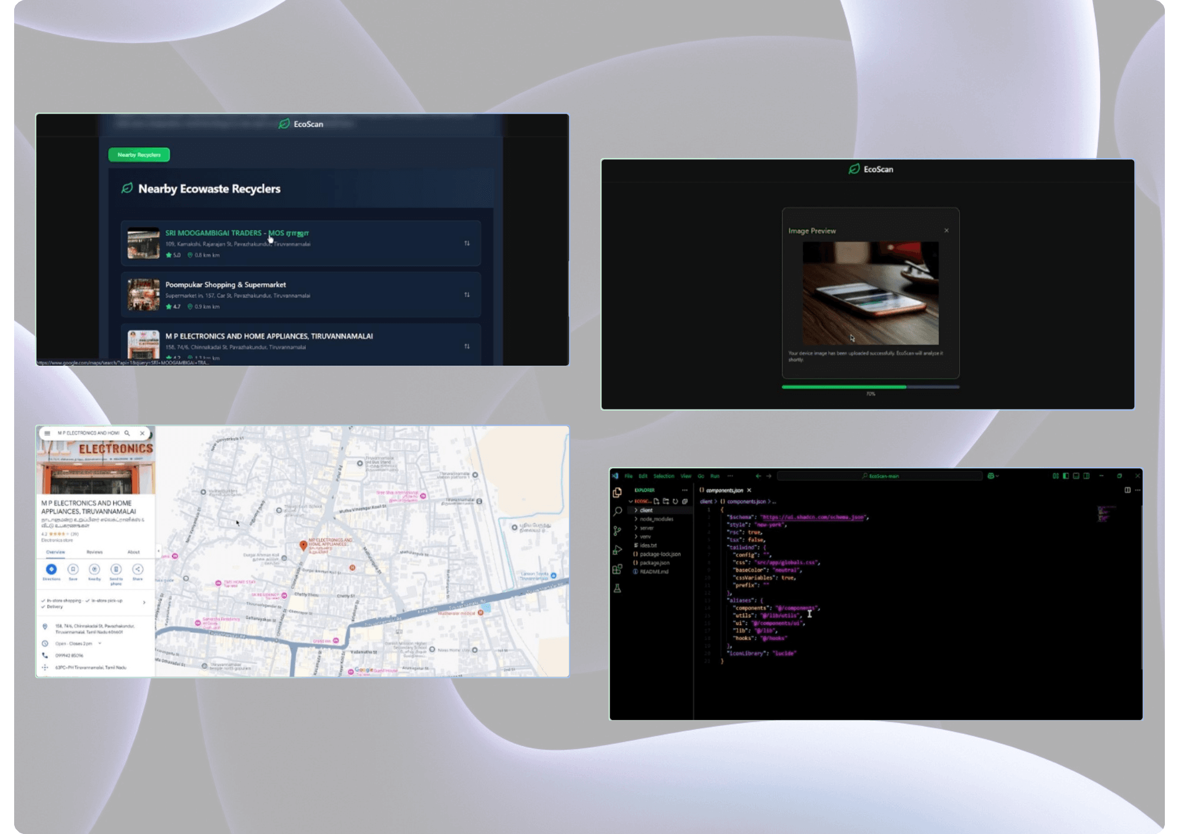Collapse the Google Maps side panel arrow

tap(158, 551)
